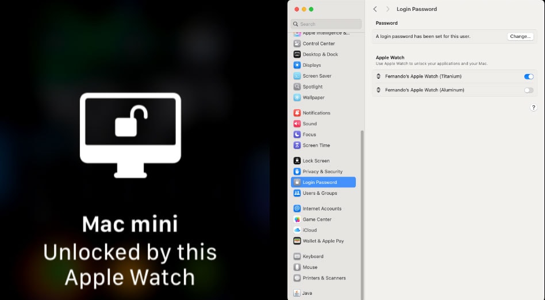Select Login Password in the sidebar
The width and height of the screenshot is (545, 300).
323,182
